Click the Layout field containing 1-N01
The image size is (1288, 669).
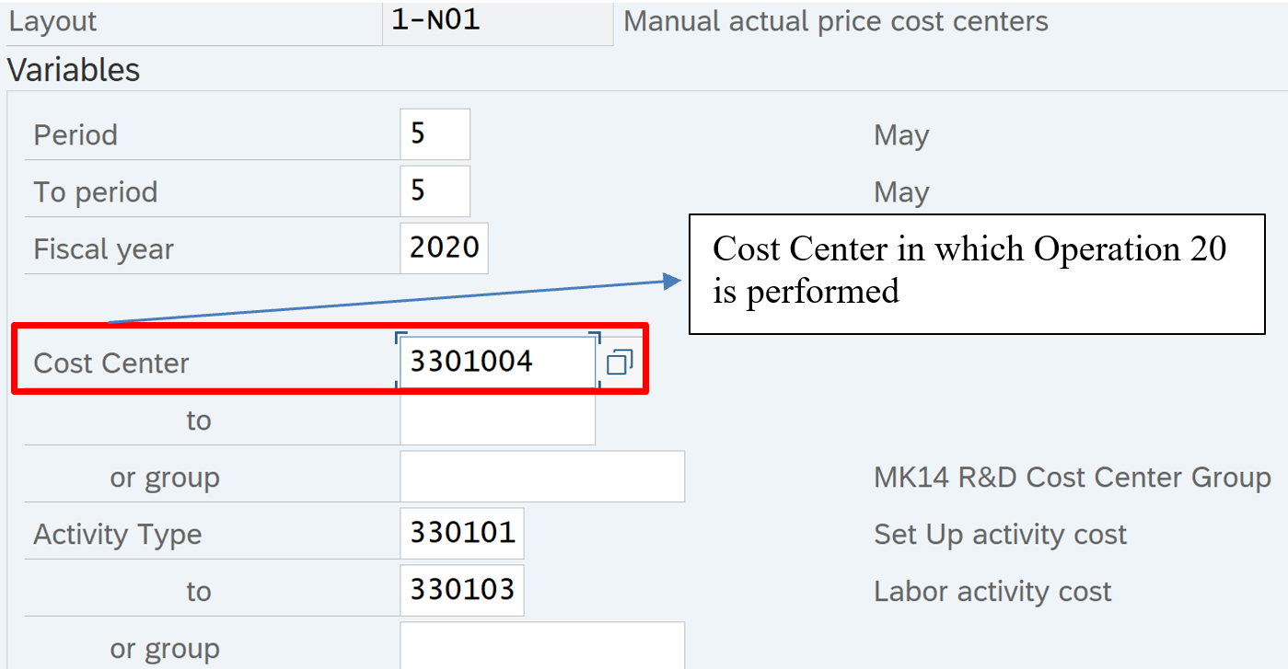(x=497, y=21)
